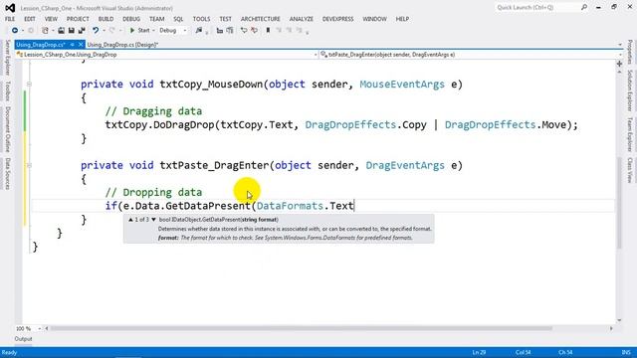Click the Open File folder icon

click(x=61, y=31)
